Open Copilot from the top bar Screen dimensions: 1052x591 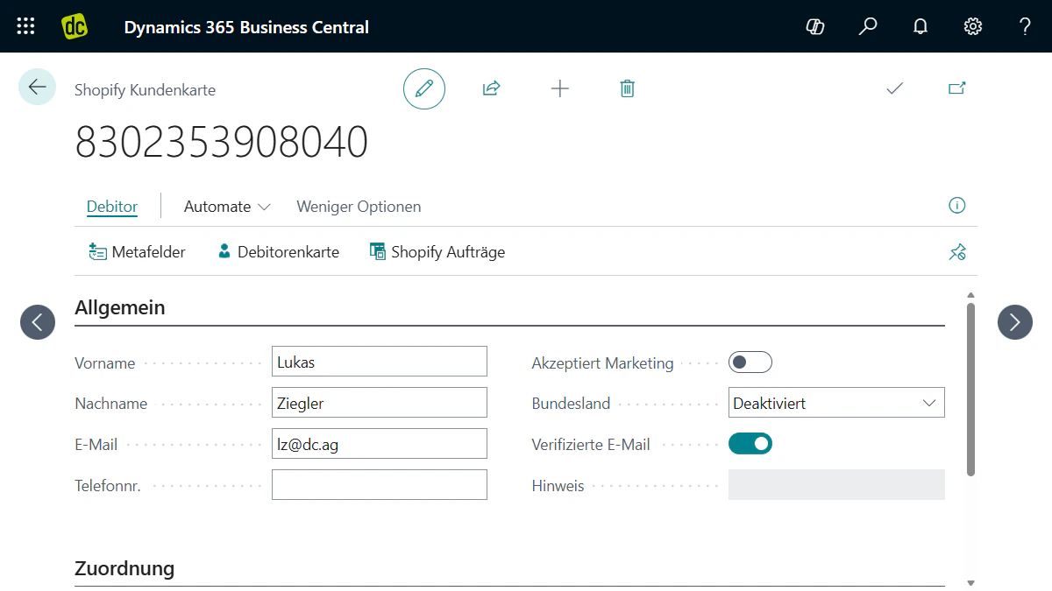click(815, 26)
